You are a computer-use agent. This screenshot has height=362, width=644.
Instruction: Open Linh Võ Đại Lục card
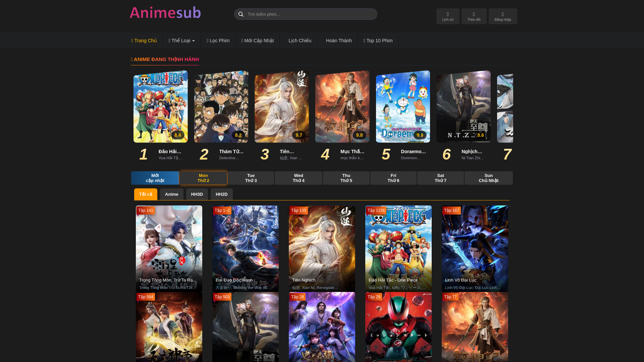tap(475, 248)
